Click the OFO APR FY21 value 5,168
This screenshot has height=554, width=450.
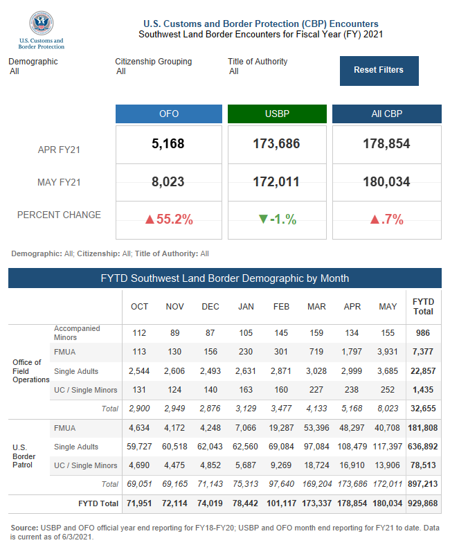[168, 144]
